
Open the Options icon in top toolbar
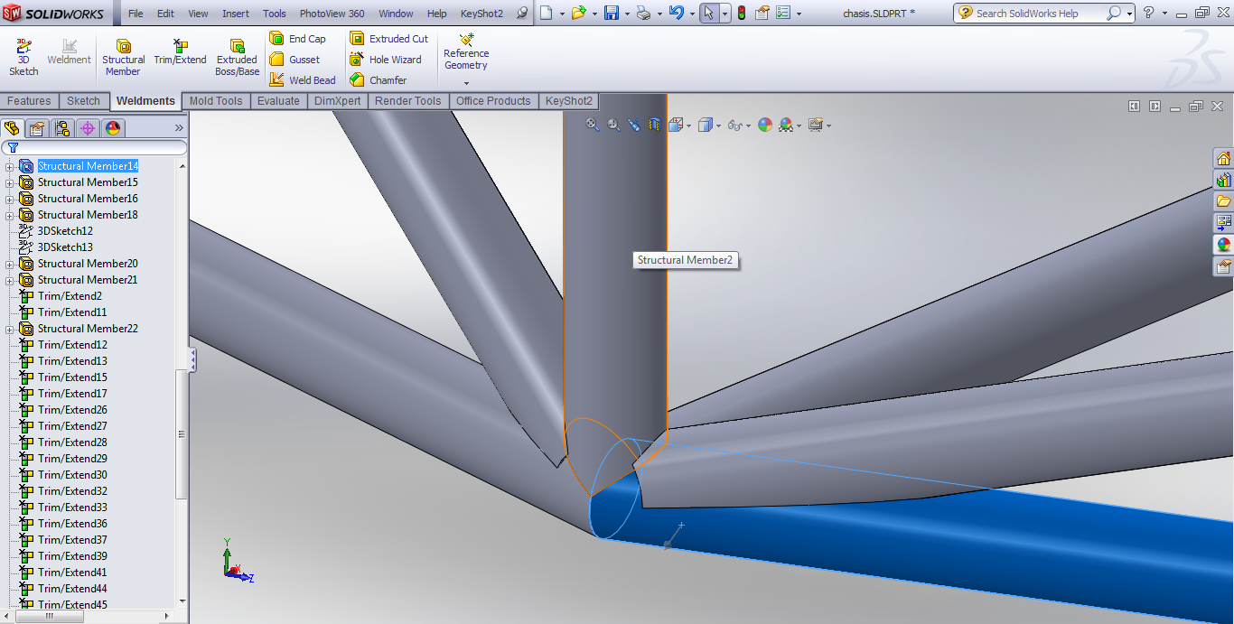point(783,14)
